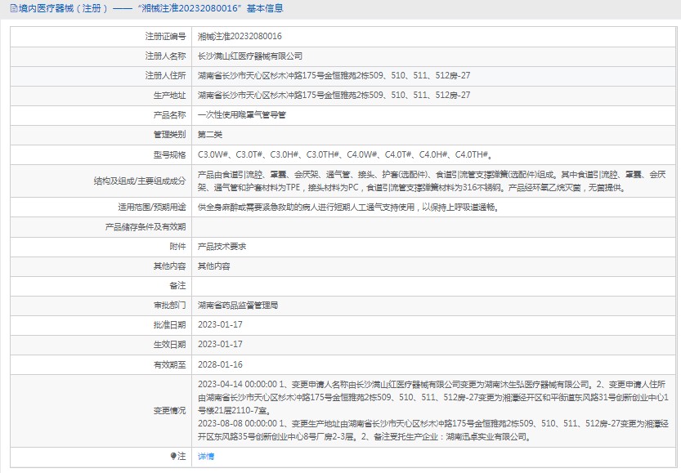Click the 生产地址 address value

pyautogui.click(x=334, y=96)
